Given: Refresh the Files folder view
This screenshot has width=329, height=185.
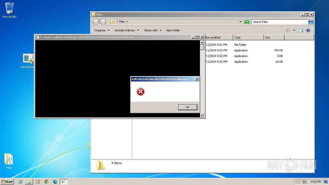Looking at the screenshot, I should tap(247, 22).
